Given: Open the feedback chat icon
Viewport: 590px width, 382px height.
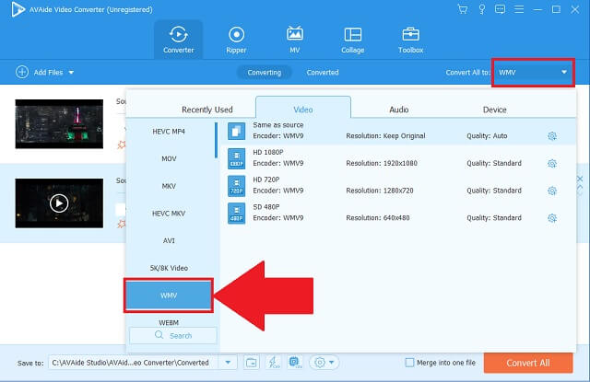Looking at the screenshot, I should (500, 9).
